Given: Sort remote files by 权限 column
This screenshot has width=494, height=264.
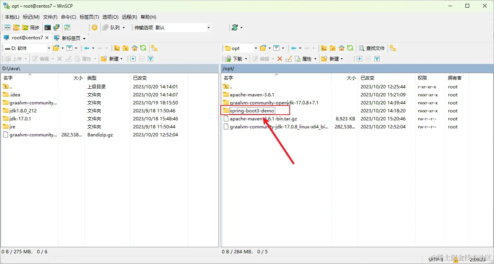Looking at the screenshot, I should pos(430,78).
